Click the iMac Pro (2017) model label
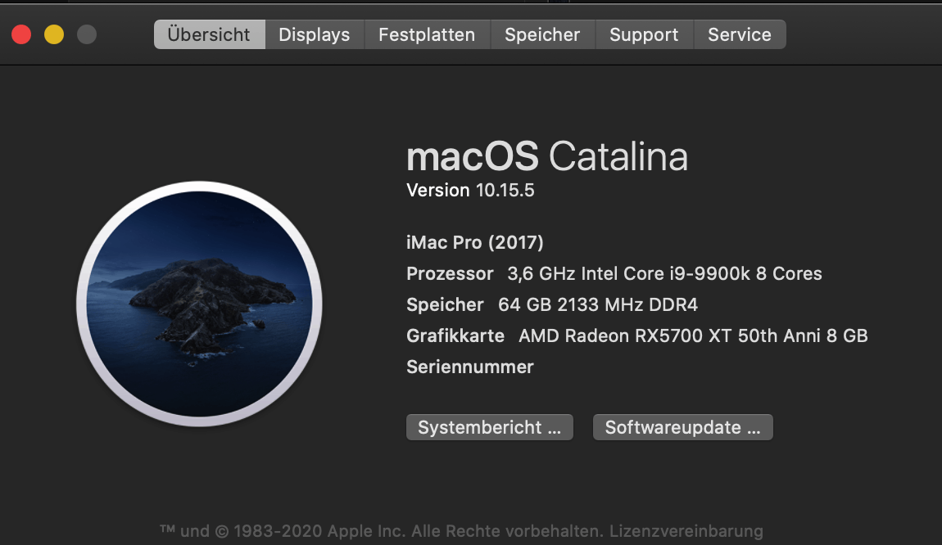Screen dimensions: 942x545 [475, 242]
